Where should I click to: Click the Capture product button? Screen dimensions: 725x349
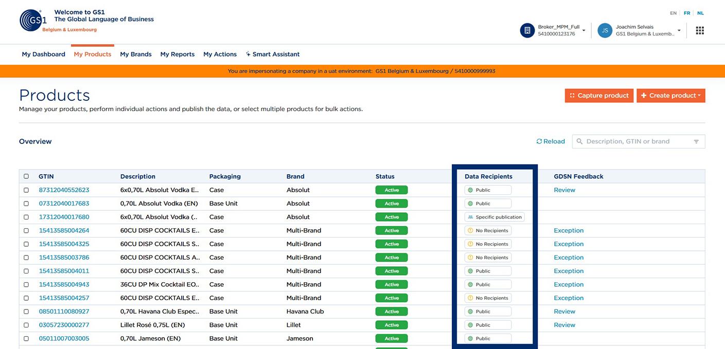click(599, 96)
